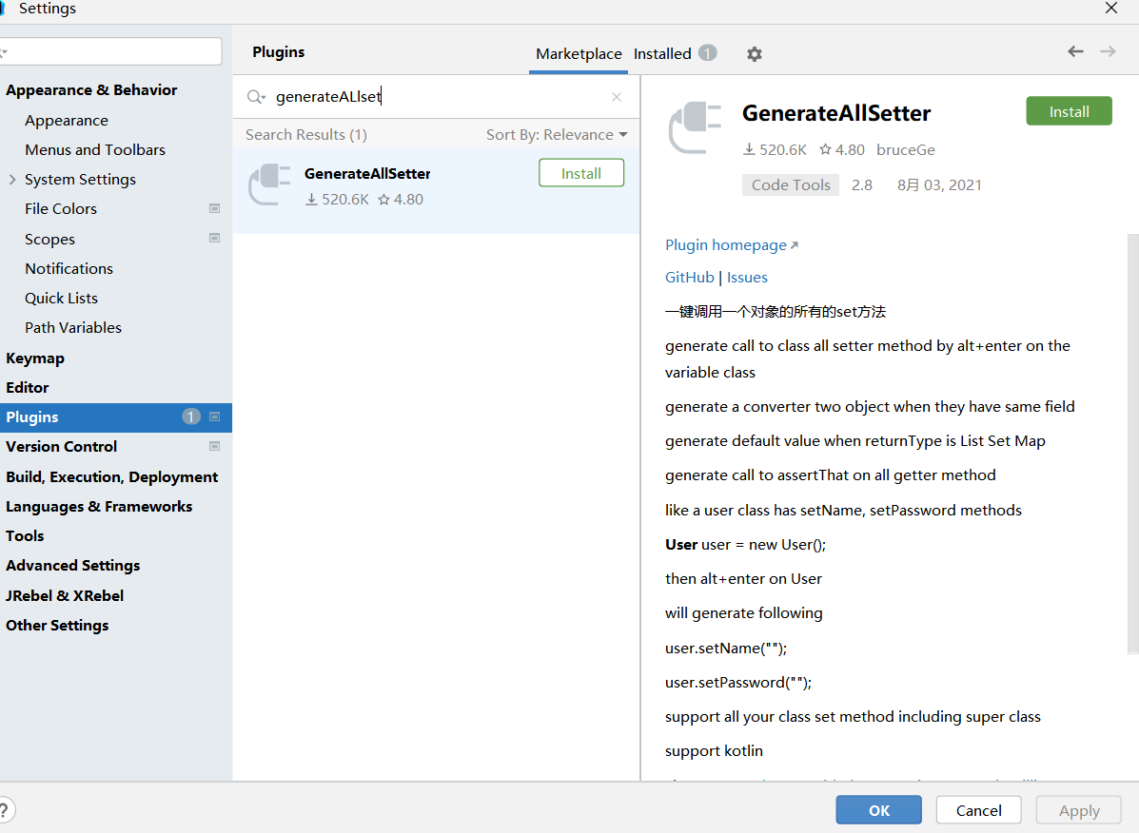1139x833 pixels.
Task: Open Languages & Frameworks settings
Action: (99, 507)
